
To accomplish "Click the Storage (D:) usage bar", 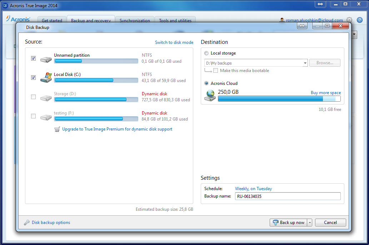I will coord(96,99).
